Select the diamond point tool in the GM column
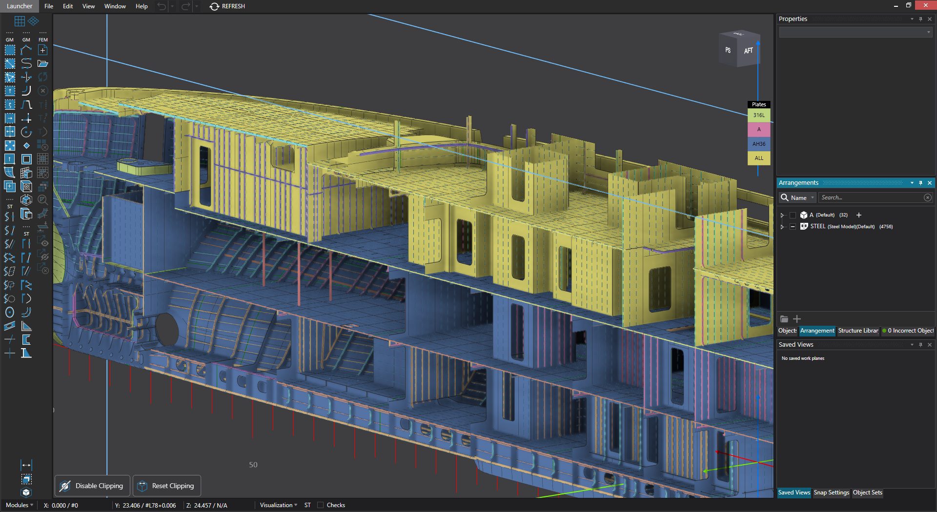This screenshot has width=937, height=512. (26, 145)
